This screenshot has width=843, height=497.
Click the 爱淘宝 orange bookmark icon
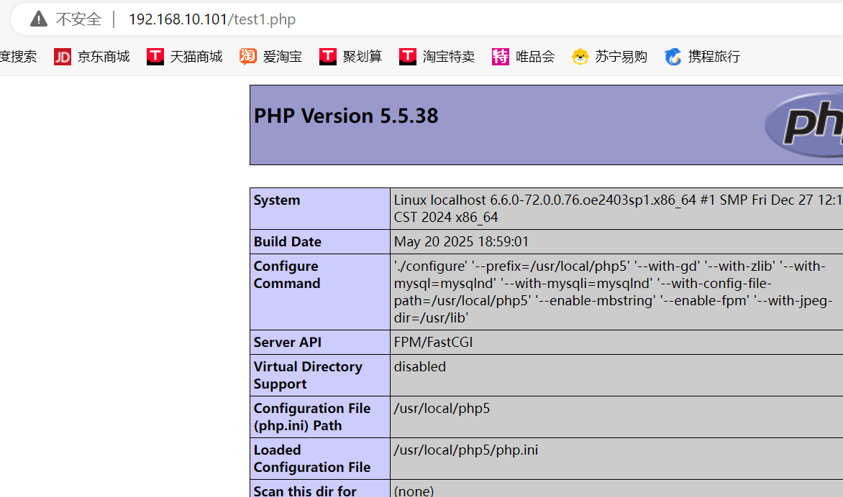click(x=248, y=56)
